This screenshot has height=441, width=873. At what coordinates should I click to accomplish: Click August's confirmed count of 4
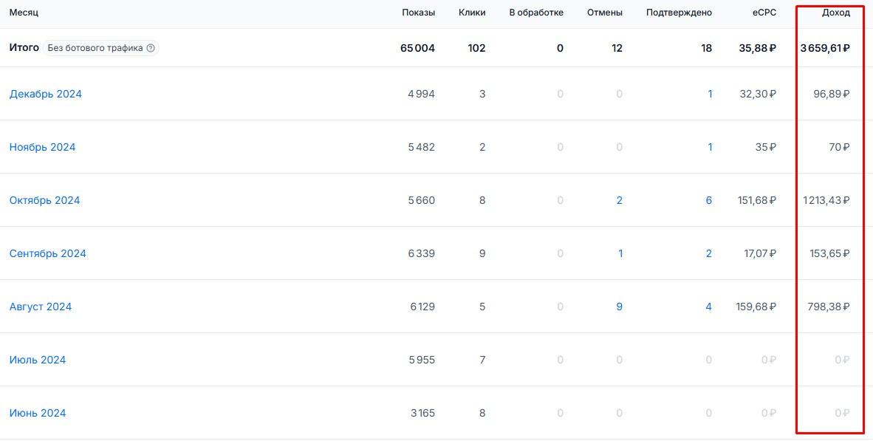tap(709, 307)
